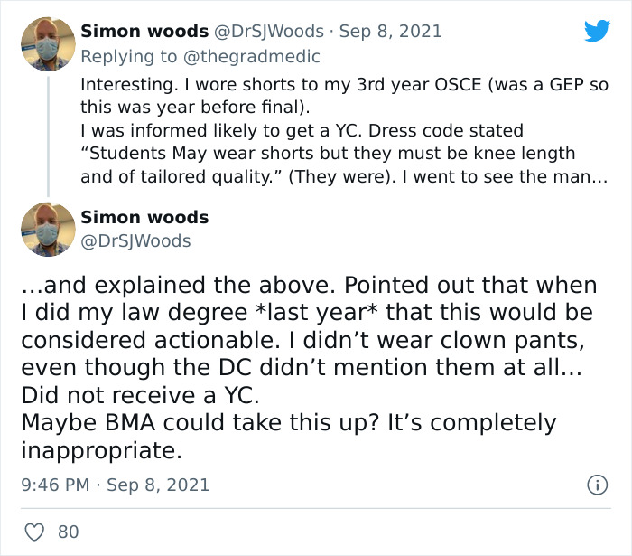Click the top Simon woods display name

coord(144,32)
